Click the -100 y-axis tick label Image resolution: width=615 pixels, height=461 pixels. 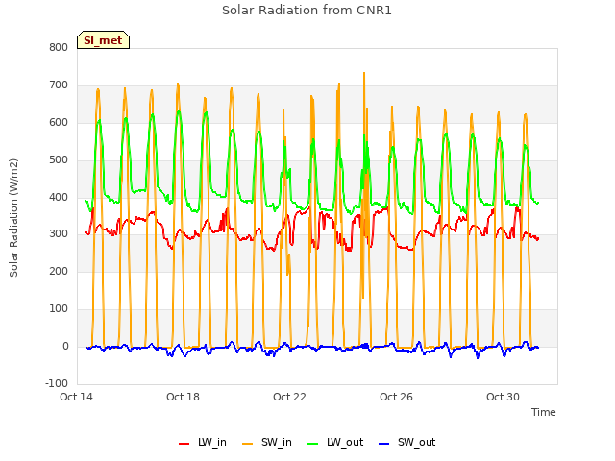tap(57, 383)
